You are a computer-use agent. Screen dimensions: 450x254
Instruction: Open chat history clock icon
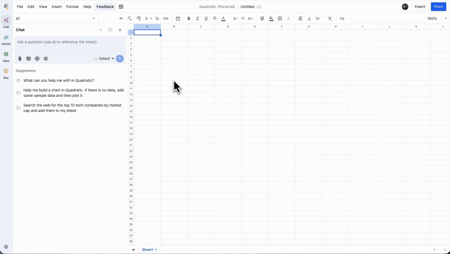(110, 30)
